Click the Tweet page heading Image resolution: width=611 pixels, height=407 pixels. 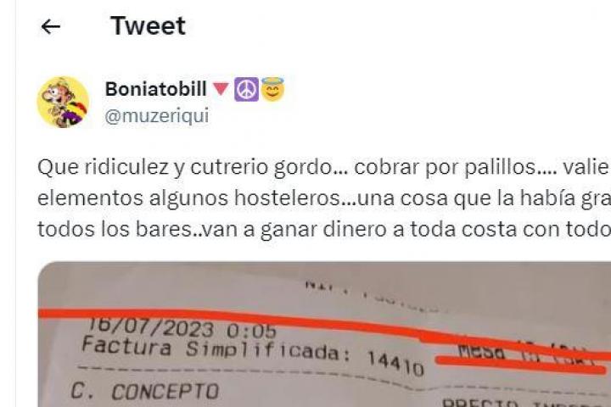click(x=148, y=26)
